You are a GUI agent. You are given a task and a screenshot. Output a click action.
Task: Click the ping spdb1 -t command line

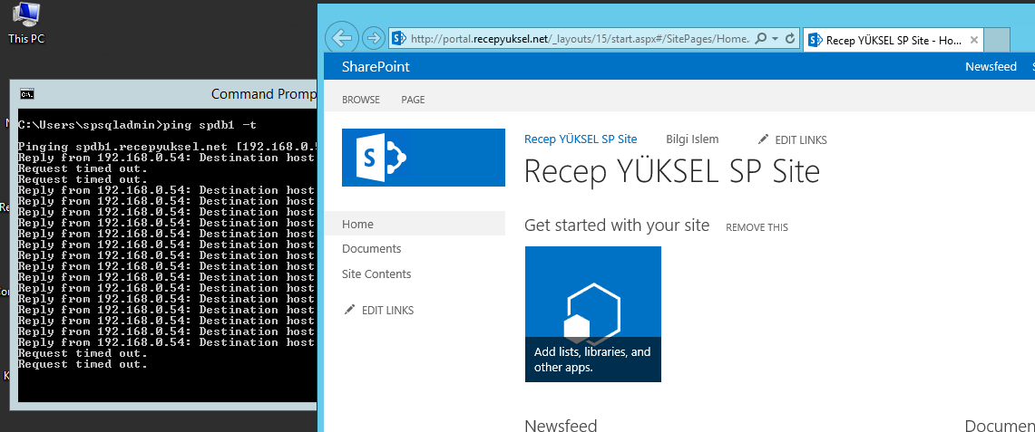click(137, 124)
